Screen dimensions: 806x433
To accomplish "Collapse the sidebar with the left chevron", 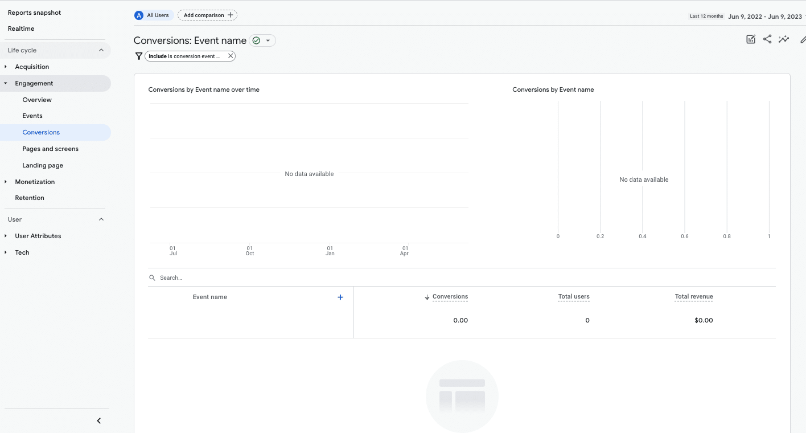I will 98,420.
